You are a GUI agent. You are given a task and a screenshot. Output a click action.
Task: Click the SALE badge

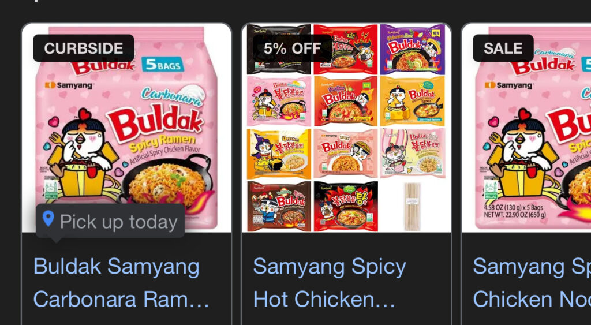(x=503, y=48)
